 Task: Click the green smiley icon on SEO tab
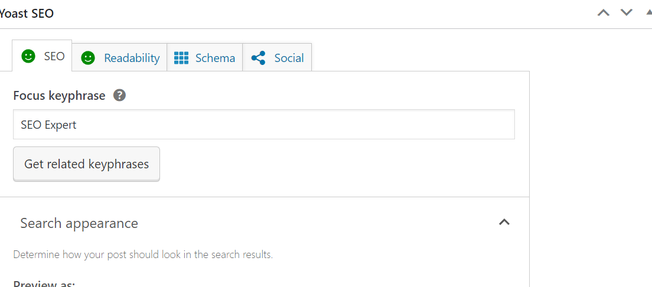[x=28, y=57]
